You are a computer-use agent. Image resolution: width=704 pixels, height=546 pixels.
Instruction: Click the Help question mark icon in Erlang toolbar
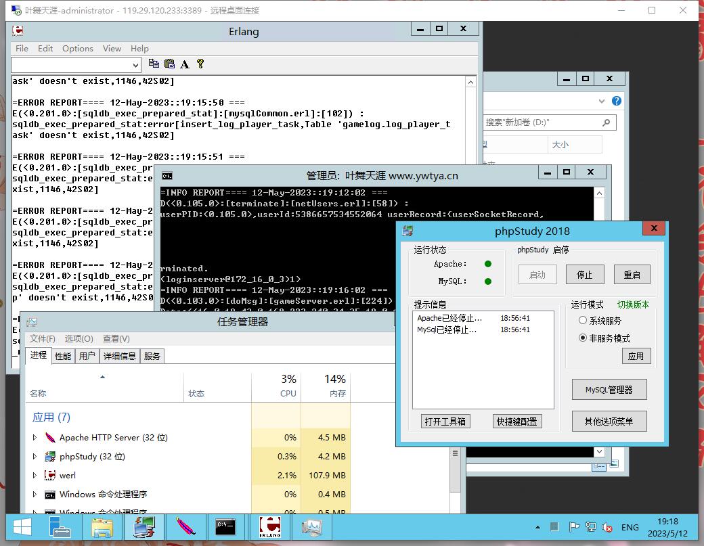click(200, 64)
